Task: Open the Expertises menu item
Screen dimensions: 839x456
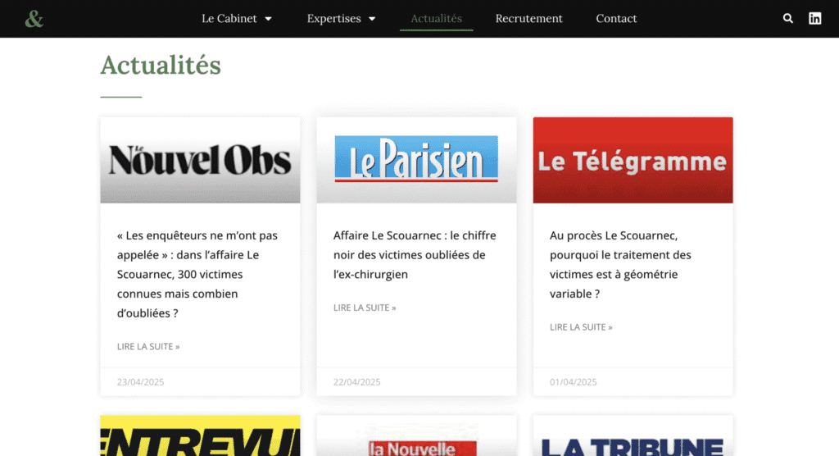Action: (x=334, y=18)
